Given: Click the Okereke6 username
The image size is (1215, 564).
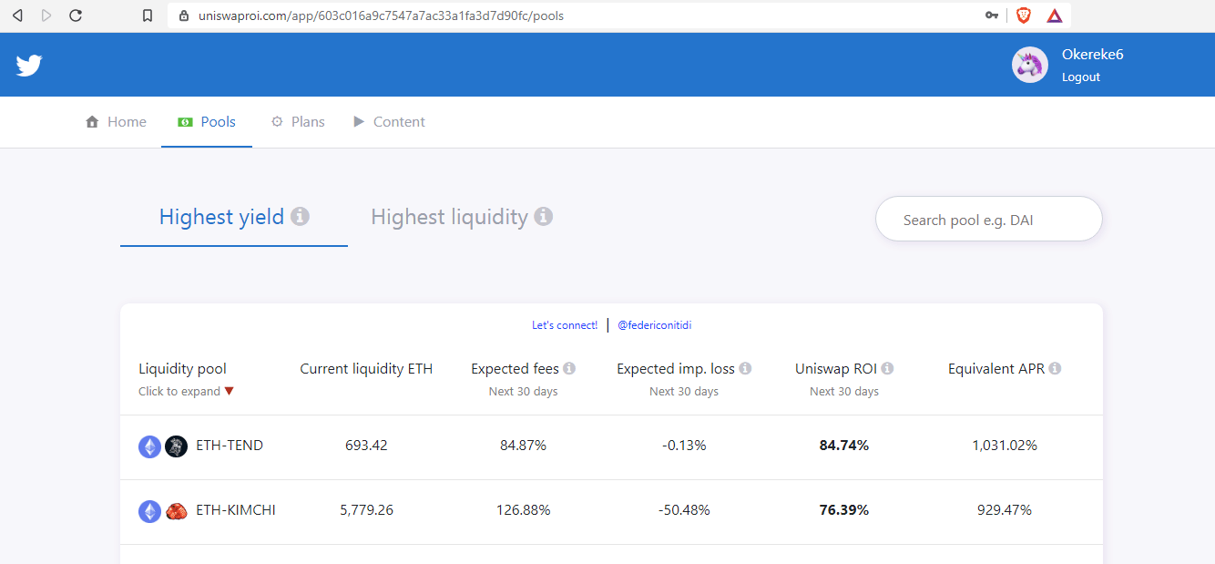Looking at the screenshot, I should pos(1092,55).
